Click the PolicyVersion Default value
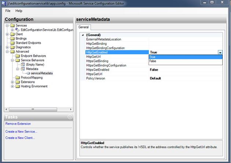Image resolution: width=231 pixels, height=163 pixels. pos(155,78)
